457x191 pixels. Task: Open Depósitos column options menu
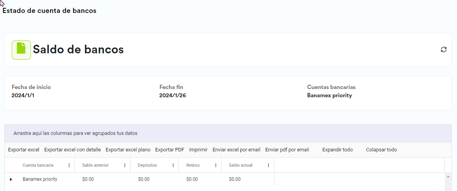click(x=173, y=166)
